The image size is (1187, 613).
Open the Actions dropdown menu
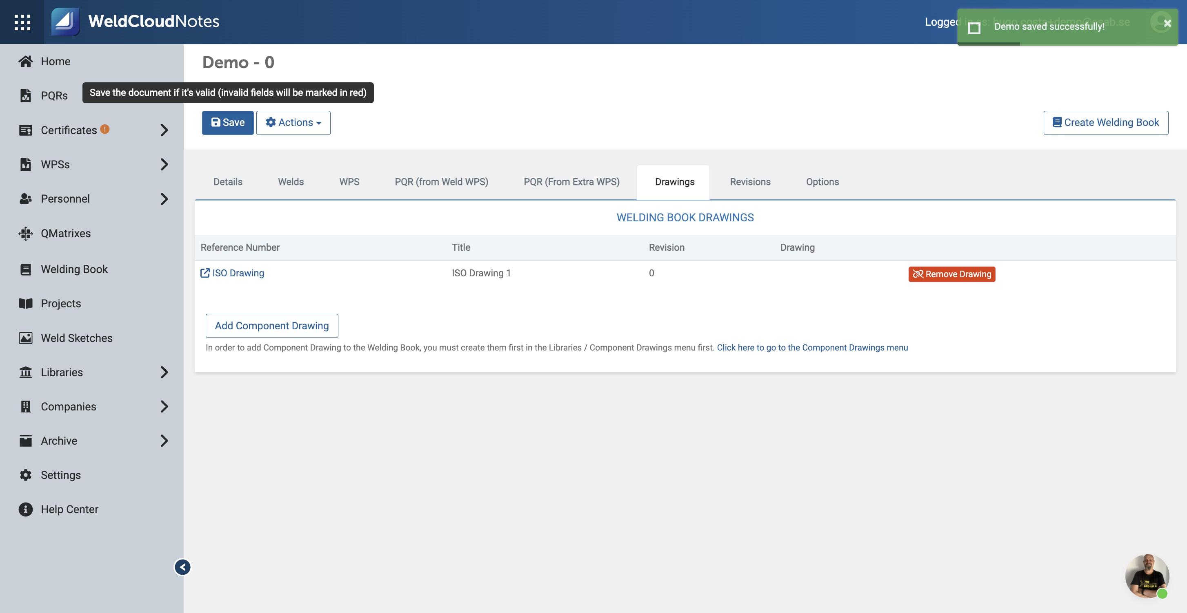pyautogui.click(x=293, y=122)
